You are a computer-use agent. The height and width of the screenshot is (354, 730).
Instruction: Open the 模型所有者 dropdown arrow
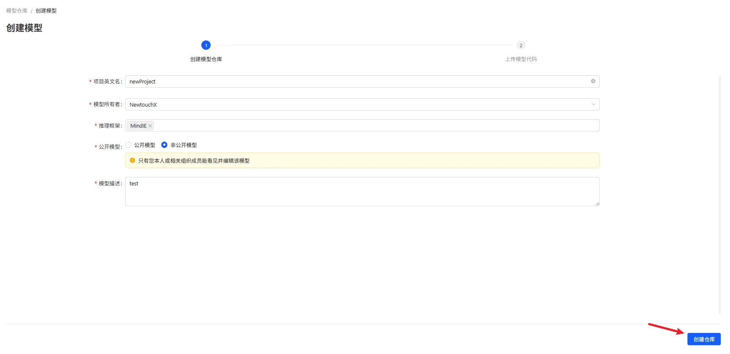594,105
